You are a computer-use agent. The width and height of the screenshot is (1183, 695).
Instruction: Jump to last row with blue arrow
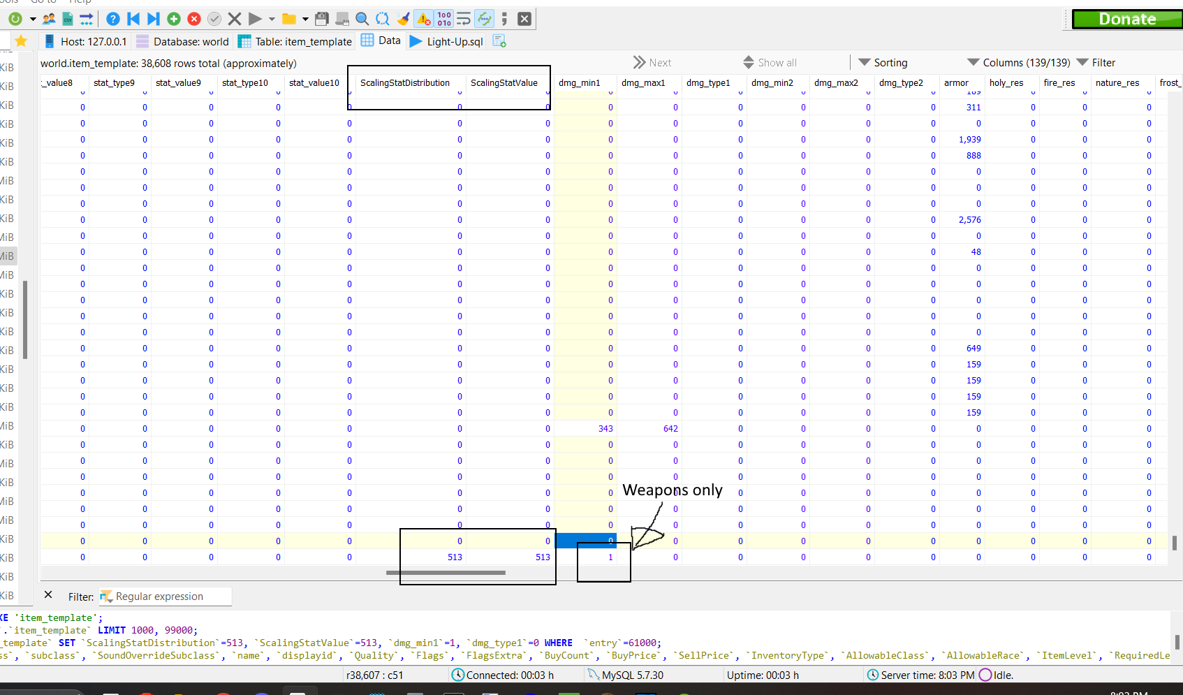(154, 19)
